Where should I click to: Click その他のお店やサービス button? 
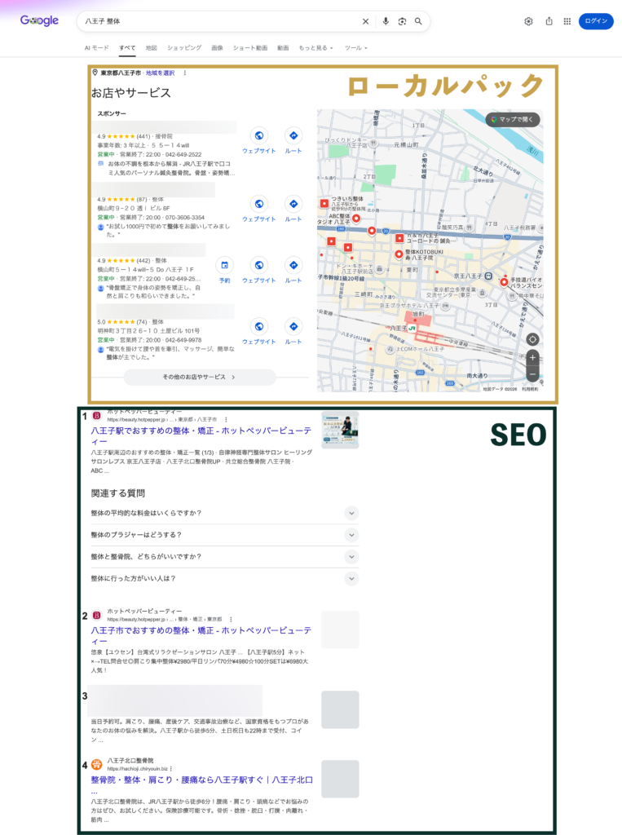click(200, 377)
